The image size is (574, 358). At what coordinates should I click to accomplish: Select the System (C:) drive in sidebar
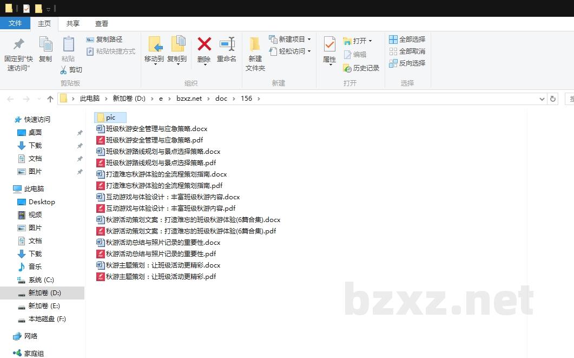(x=41, y=280)
